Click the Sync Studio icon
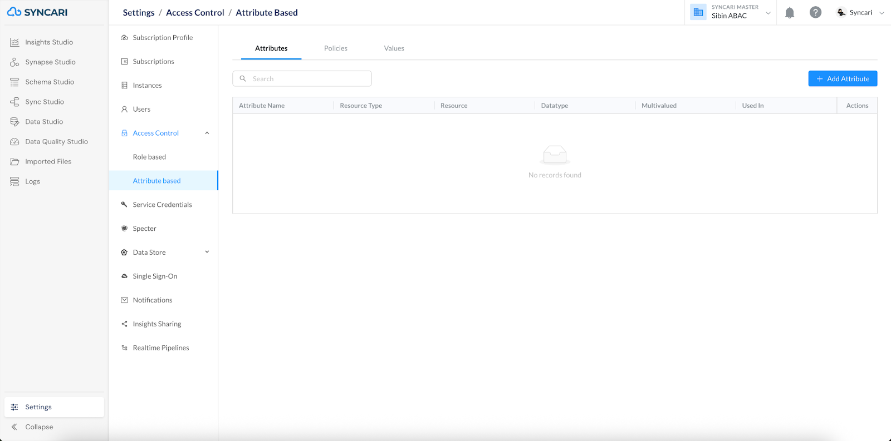 point(14,102)
